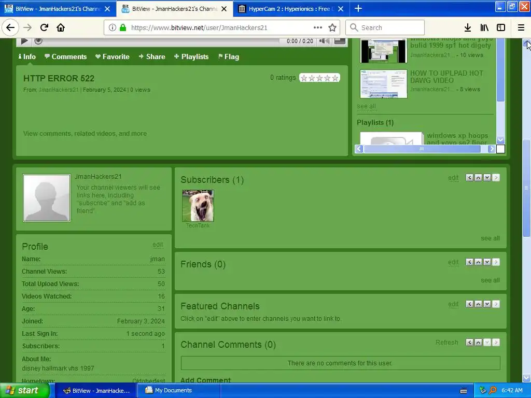Close the HyperCam 2 tab
The width and height of the screenshot is (531, 398).
coord(341,9)
